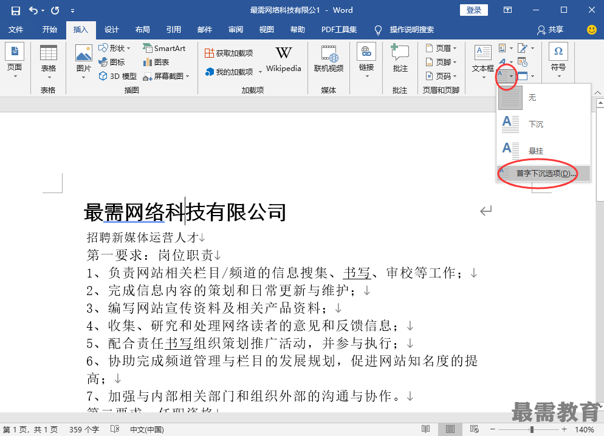This screenshot has width=604, height=436.
Task: Click the 登录 sign-in button
Action: coord(474,10)
